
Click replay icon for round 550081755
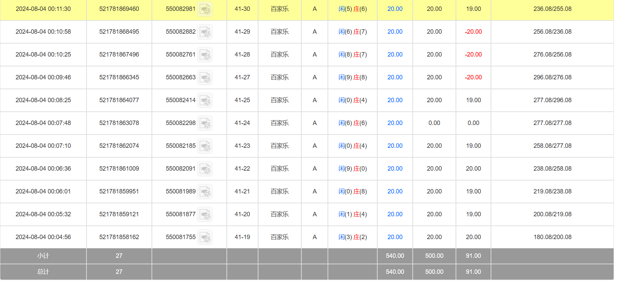tap(205, 237)
